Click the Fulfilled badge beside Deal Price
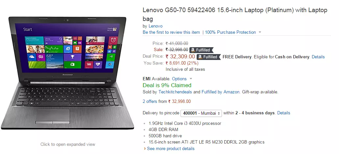339x154 pixels. [x=208, y=57]
